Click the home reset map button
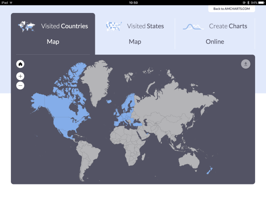The image size is (266, 199). click(20, 64)
